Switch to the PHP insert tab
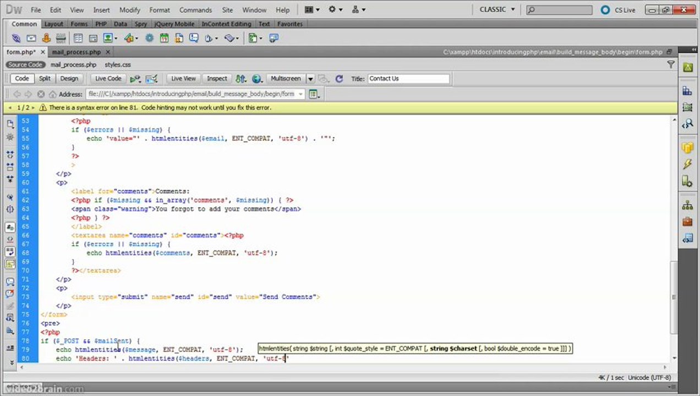 pyautogui.click(x=101, y=24)
